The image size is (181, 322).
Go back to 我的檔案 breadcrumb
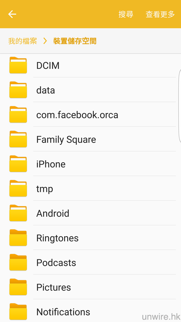[x=23, y=41]
